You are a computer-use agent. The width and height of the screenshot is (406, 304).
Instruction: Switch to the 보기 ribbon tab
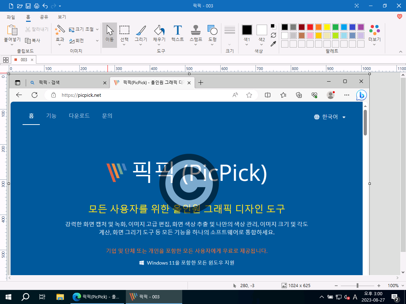pos(62,17)
